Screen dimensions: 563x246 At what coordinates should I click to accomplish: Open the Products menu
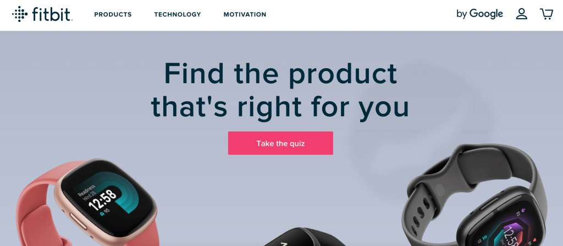pyautogui.click(x=113, y=14)
